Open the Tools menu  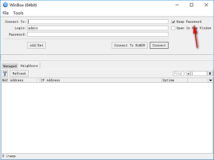[x=18, y=13]
